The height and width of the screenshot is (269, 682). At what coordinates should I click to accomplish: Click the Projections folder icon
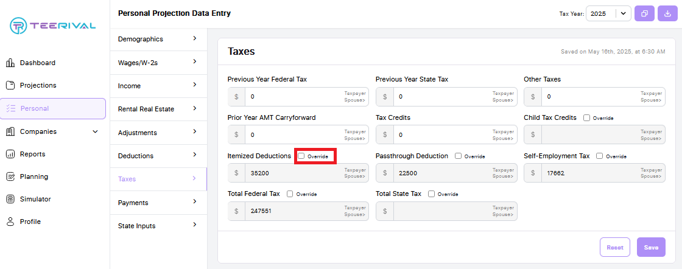pyautogui.click(x=10, y=86)
